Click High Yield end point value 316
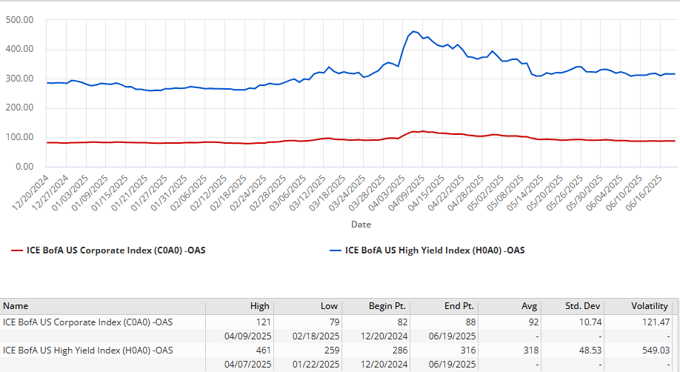 tap(468, 351)
